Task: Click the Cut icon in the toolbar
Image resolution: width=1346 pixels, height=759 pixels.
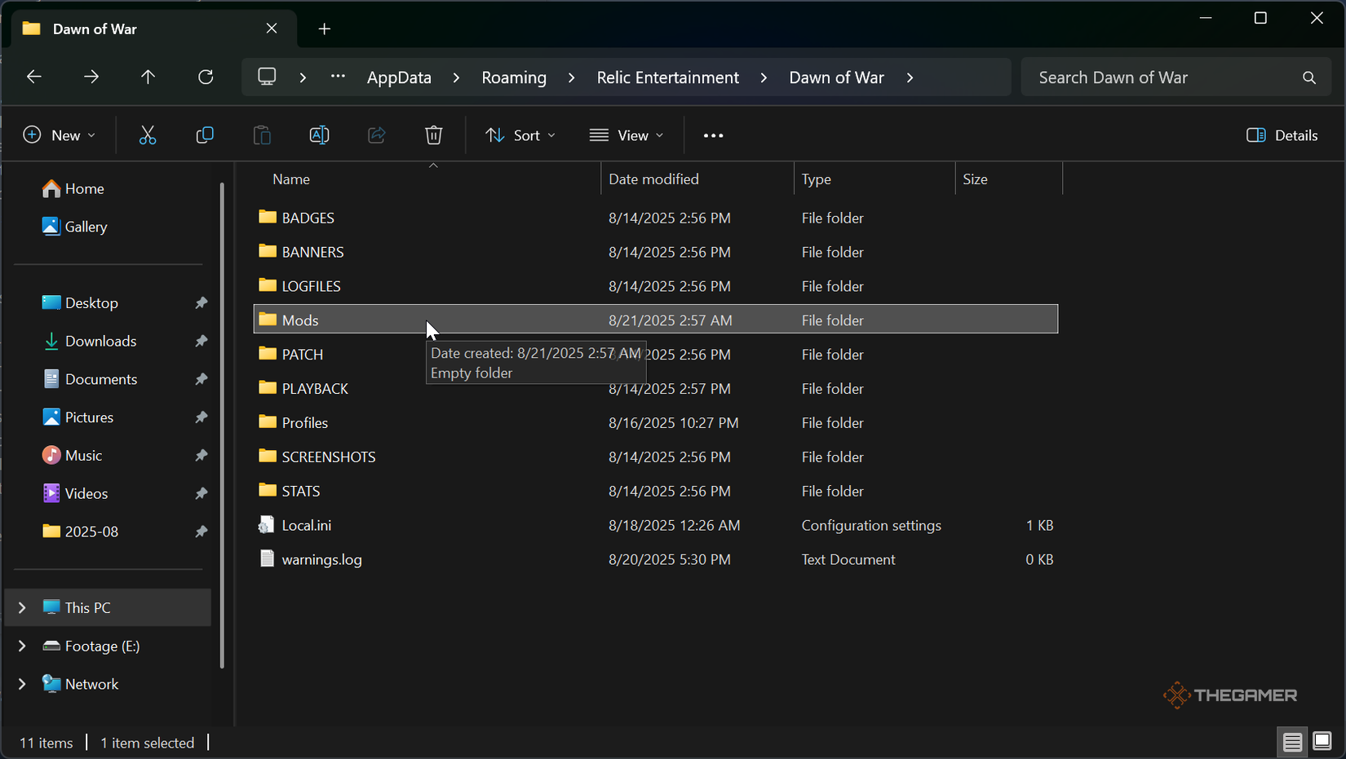Action: click(x=148, y=135)
